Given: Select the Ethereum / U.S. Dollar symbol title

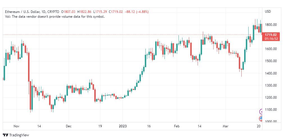Looking at the screenshot, I should pyautogui.click(x=22, y=12).
